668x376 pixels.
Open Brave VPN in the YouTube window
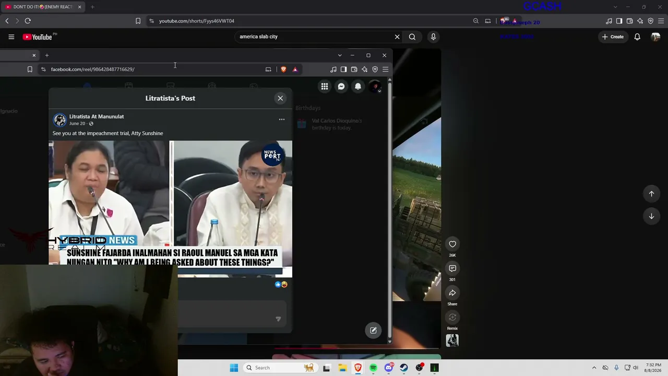[x=650, y=21]
